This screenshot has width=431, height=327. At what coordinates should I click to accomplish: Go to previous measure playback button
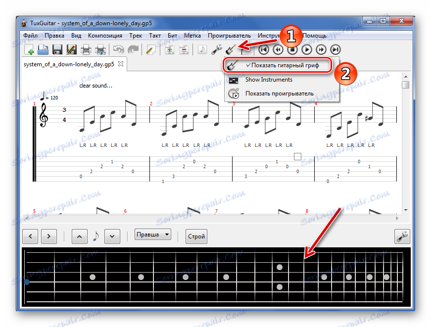click(x=278, y=50)
